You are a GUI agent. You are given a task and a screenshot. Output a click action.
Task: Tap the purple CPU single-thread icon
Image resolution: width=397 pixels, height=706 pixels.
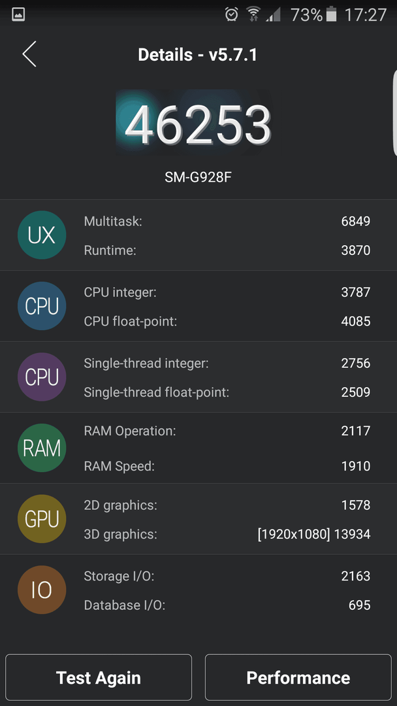[x=42, y=377]
